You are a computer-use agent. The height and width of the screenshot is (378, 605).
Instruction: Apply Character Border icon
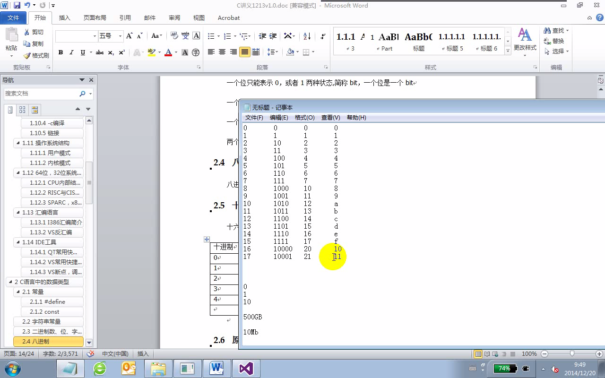coord(196,36)
